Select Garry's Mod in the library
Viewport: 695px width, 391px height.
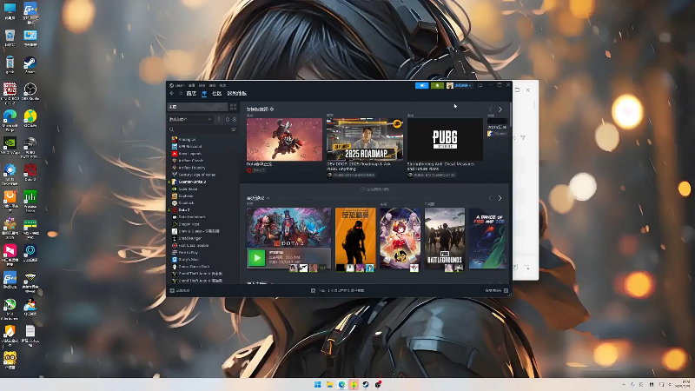pos(189,260)
